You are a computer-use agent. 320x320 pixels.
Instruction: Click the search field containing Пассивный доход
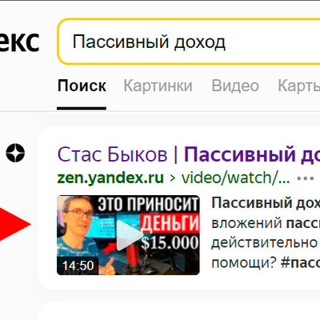pyautogui.click(x=189, y=42)
